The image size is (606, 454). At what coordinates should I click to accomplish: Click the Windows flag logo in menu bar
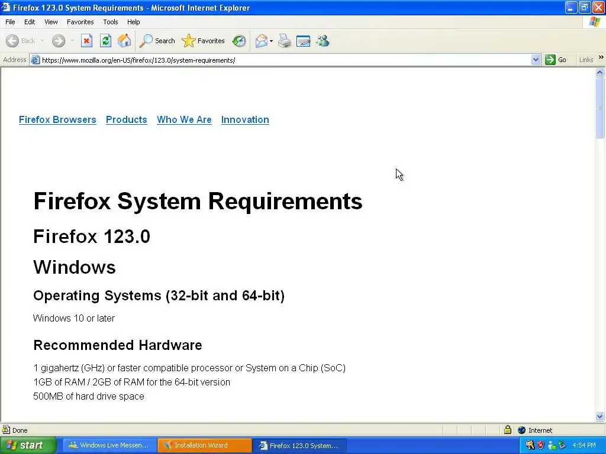click(x=595, y=22)
